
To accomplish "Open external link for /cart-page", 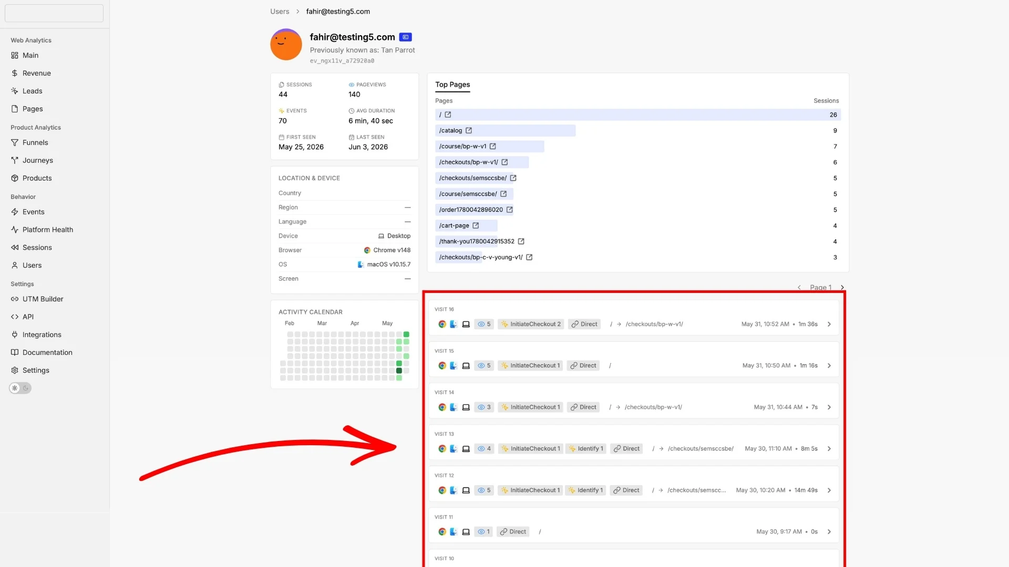I will pyautogui.click(x=476, y=225).
